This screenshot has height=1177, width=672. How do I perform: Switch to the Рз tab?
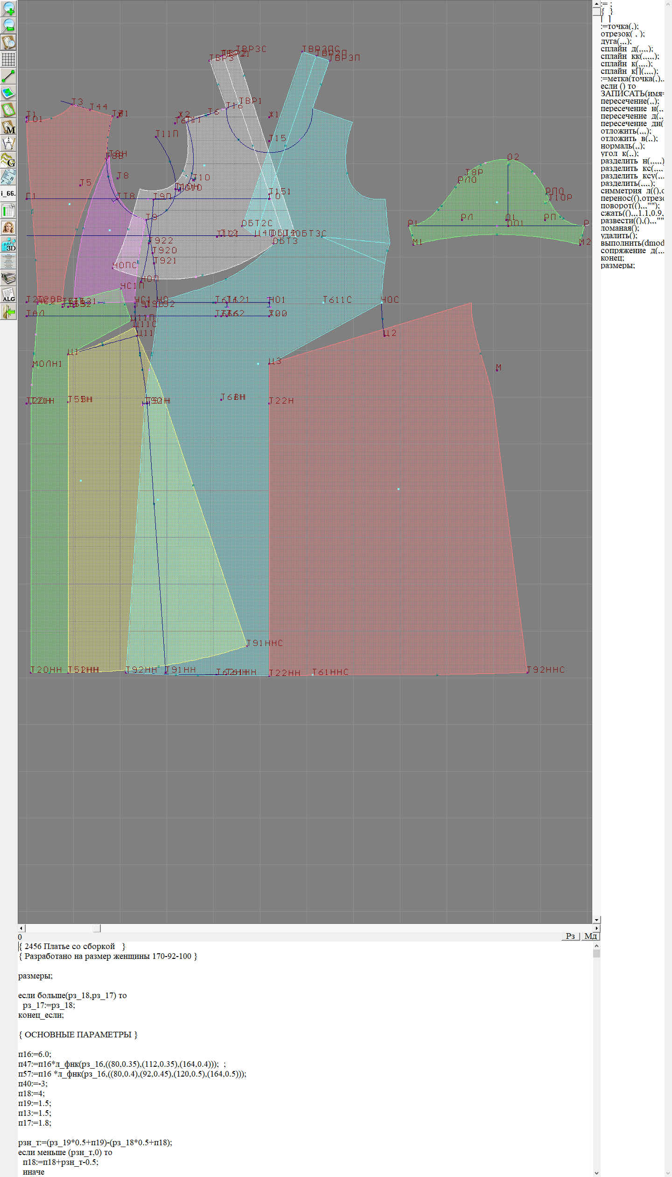[x=570, y=936]
